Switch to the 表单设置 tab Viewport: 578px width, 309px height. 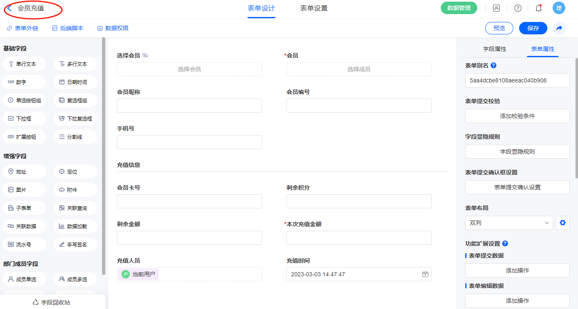click(313, 8)
